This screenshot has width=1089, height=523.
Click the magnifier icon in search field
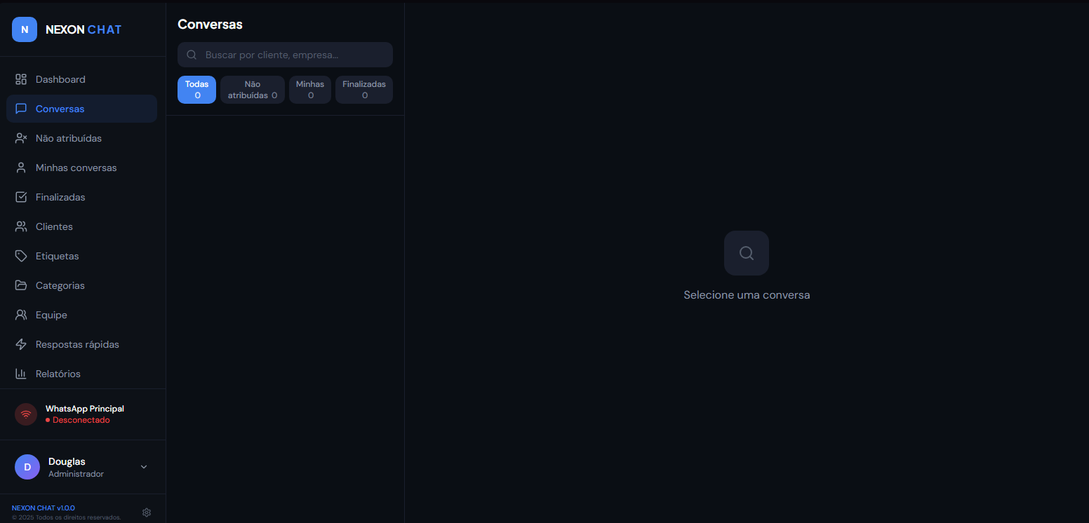(192, 55)
